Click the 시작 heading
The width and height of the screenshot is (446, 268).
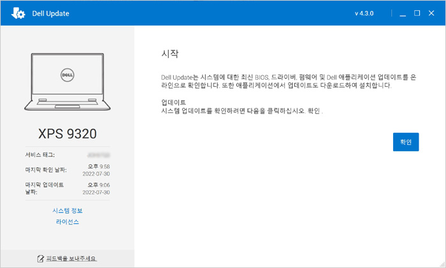click(x=170, y=54)
